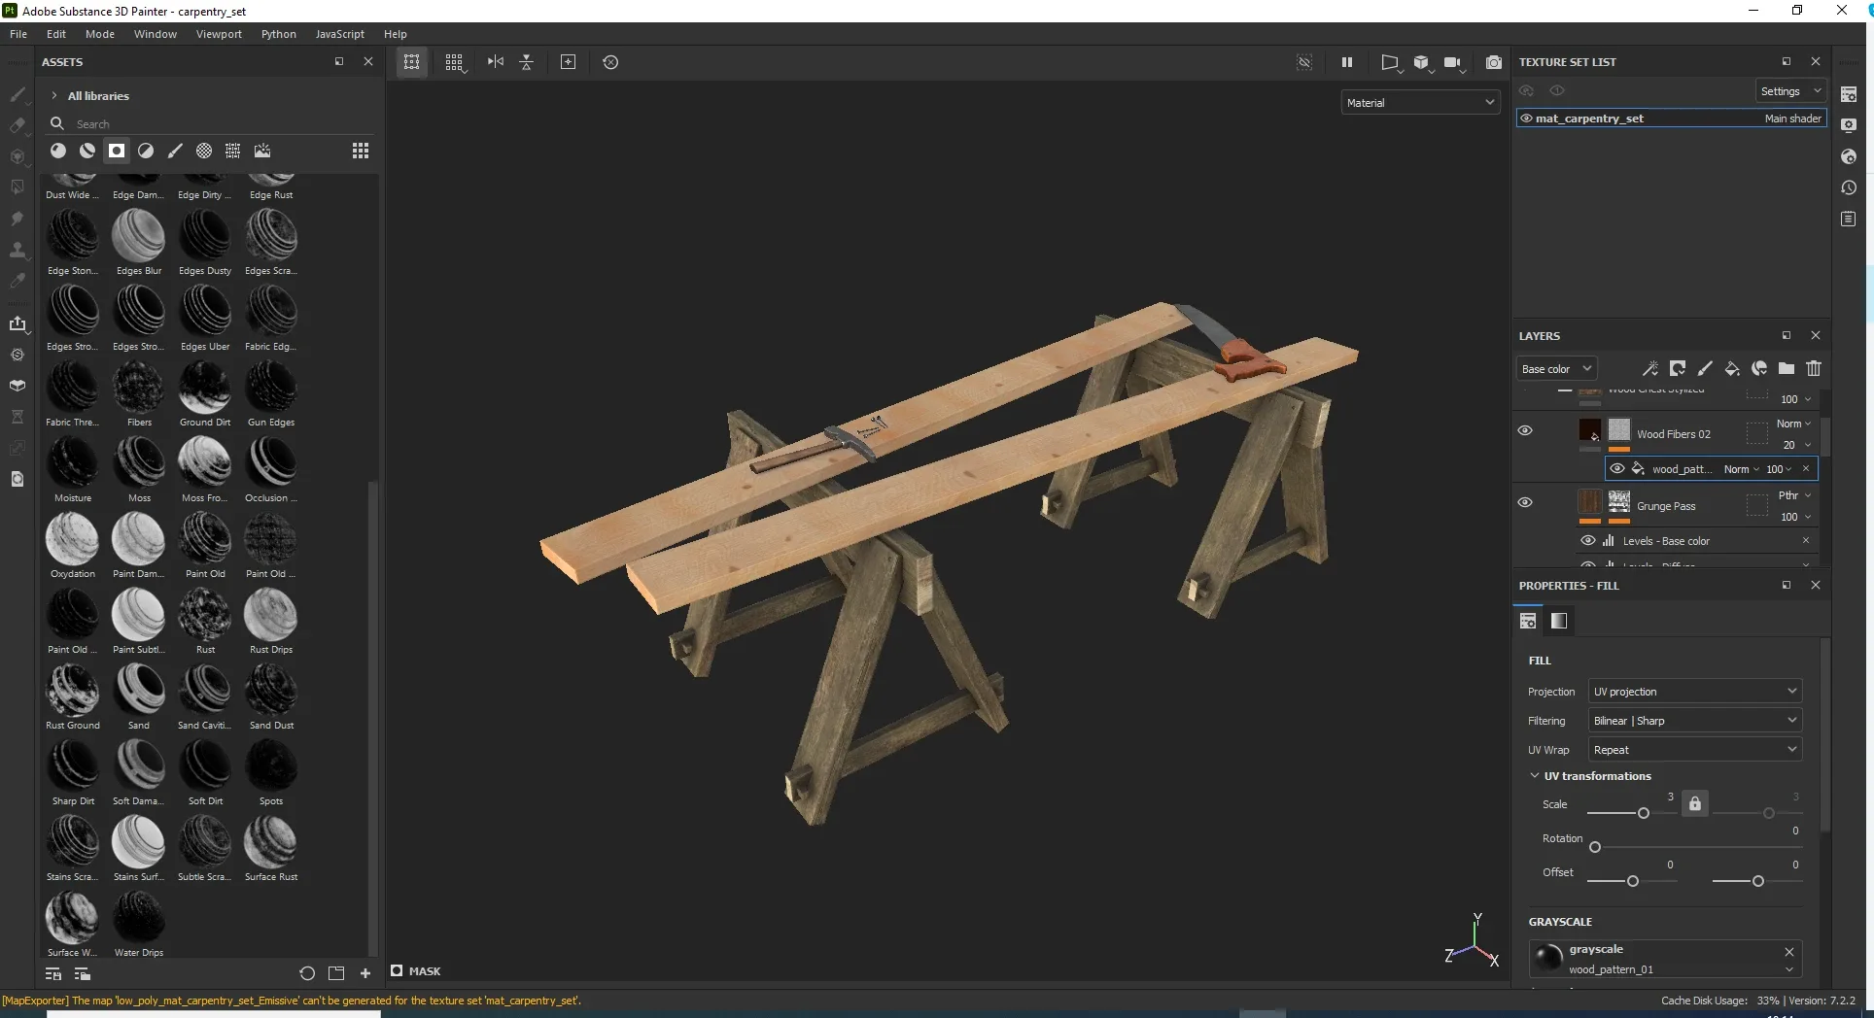
Task: Add new asset with plus button
Action: (365, 972)
